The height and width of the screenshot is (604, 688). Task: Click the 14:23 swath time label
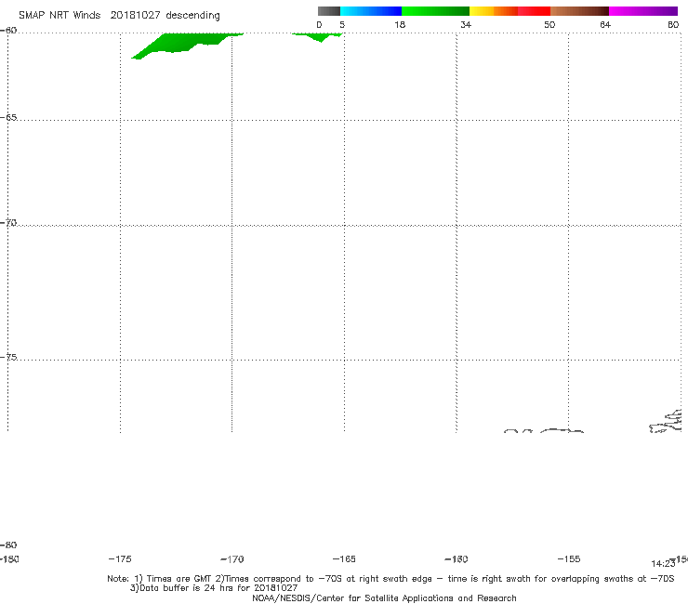coord(663,564)
